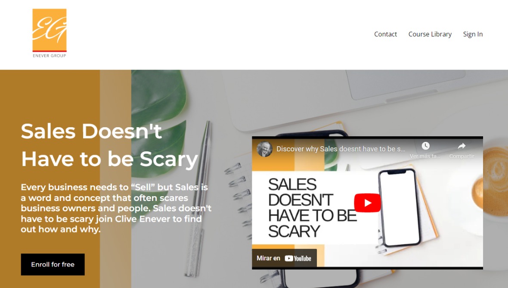This screenshot has height=288, width=508.
Task: Click the Watch later clock icon
Action: point(425,146)
